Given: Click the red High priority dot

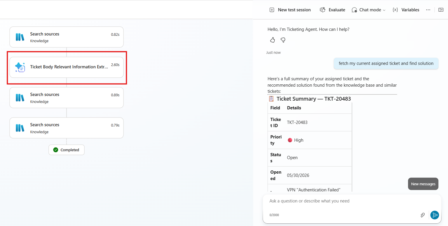Looking at the screenshot, I should pos(290,140).
